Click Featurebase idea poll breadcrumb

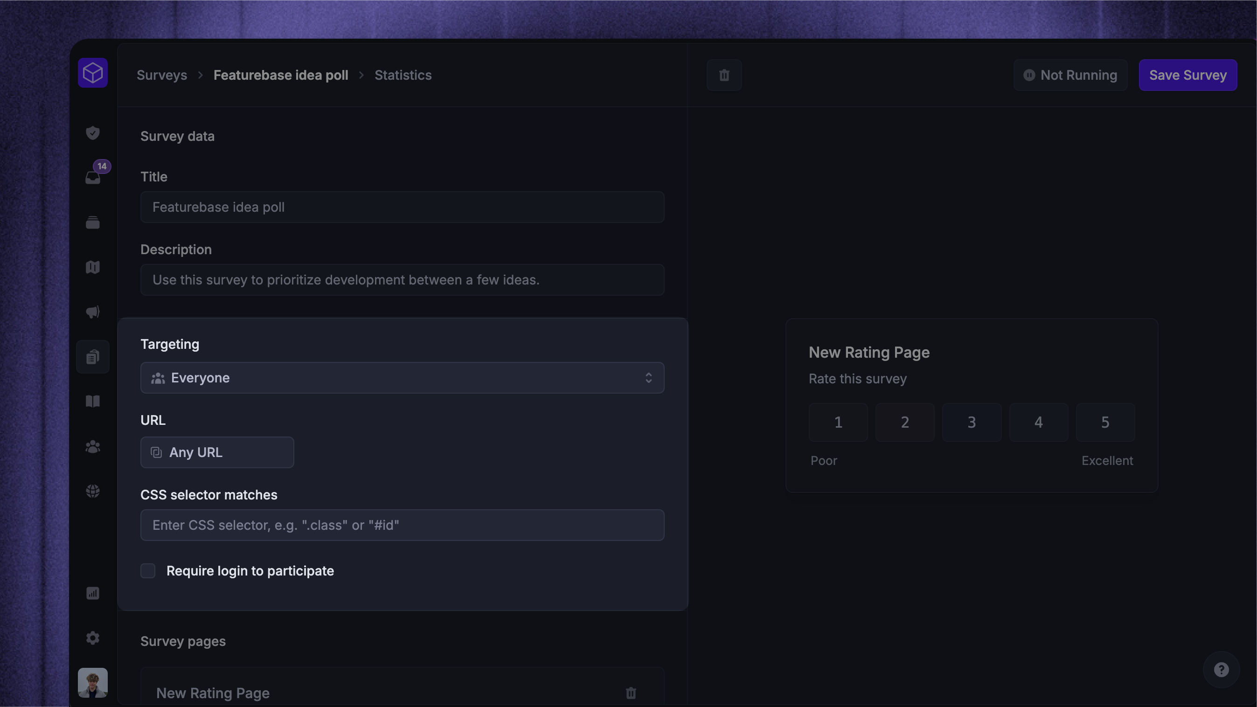point(281,75)
